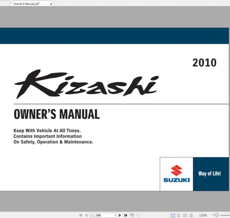Jump to the last page
The width and height of the screenshot is (230, 218).
126,215
